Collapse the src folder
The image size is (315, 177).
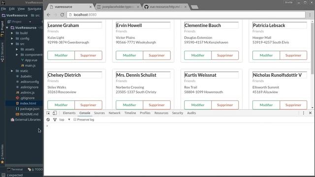tap(12, 44)
